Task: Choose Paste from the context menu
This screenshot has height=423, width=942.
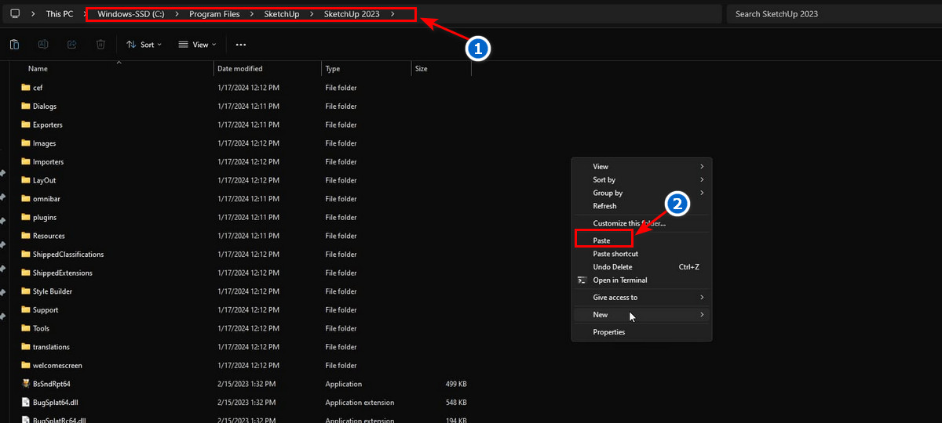Action: [x=602, y=240]
